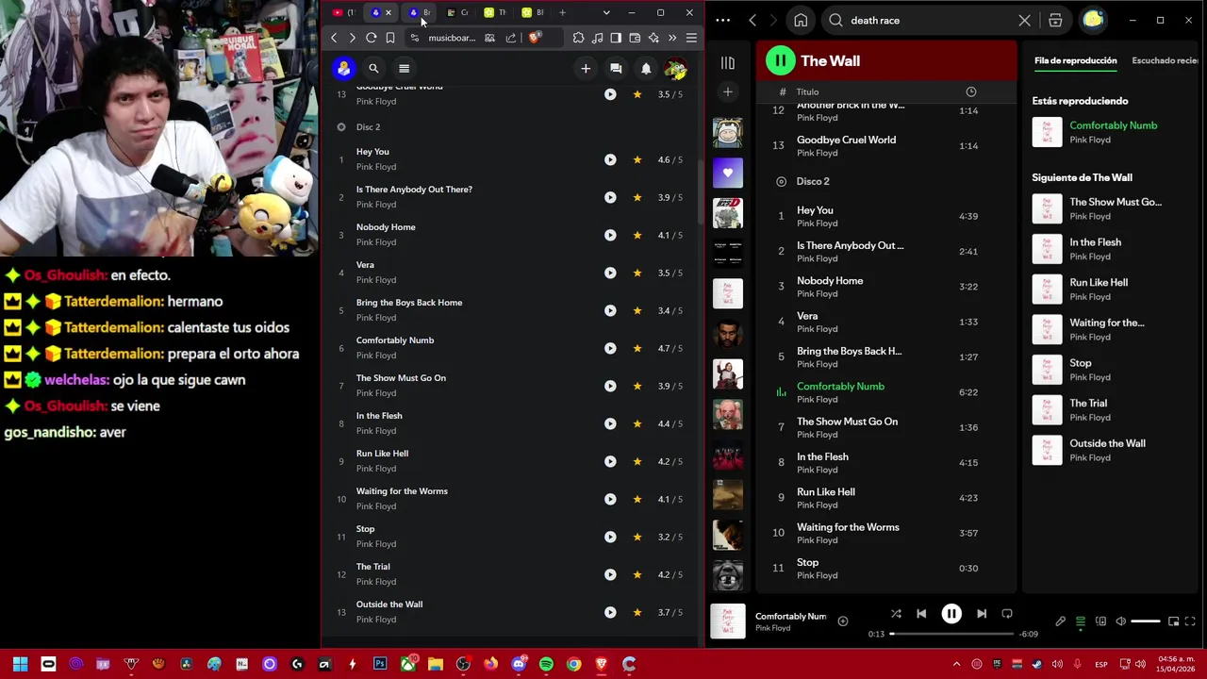Open Spotify three-dot menu
Screen dimensions: 1207x679
pos(722,20)
